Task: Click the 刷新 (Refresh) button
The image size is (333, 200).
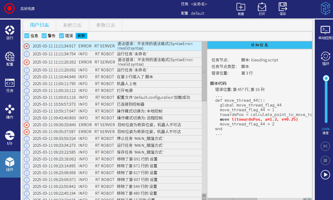Action: point(81,36)
